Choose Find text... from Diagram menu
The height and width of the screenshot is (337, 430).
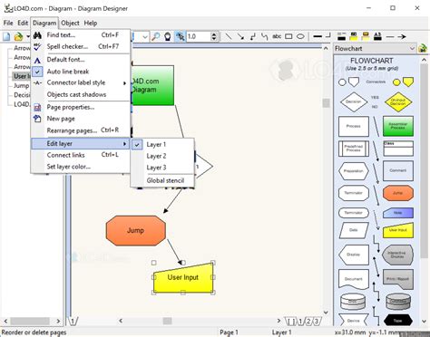pos(81,35)
